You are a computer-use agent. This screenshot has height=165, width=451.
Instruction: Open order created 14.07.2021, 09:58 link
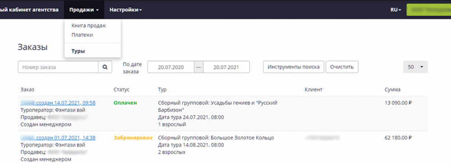tap(58, 103)
